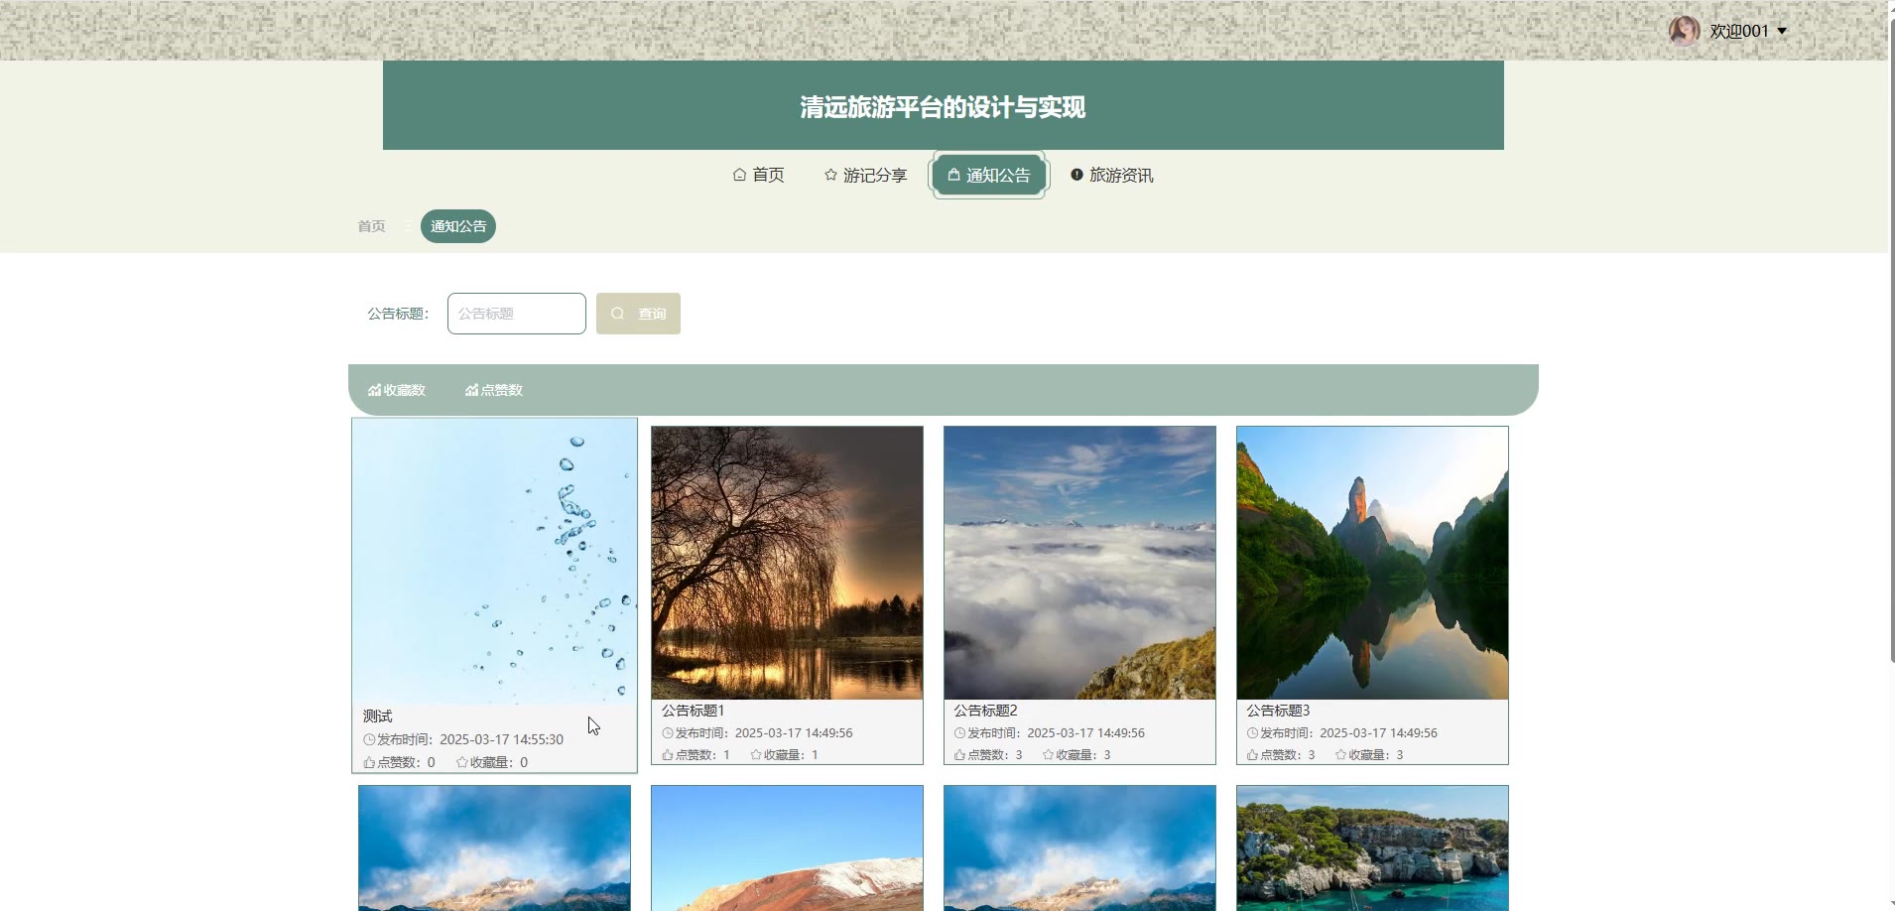Image resolution: width=1895 pixels, height=911 pixels.
Task: Open the 公告标题3 mountain lake thumbnail
Action: pyautogui.click(x=1372, y=563)
